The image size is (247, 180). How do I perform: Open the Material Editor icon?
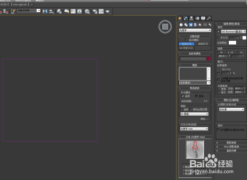87,11
